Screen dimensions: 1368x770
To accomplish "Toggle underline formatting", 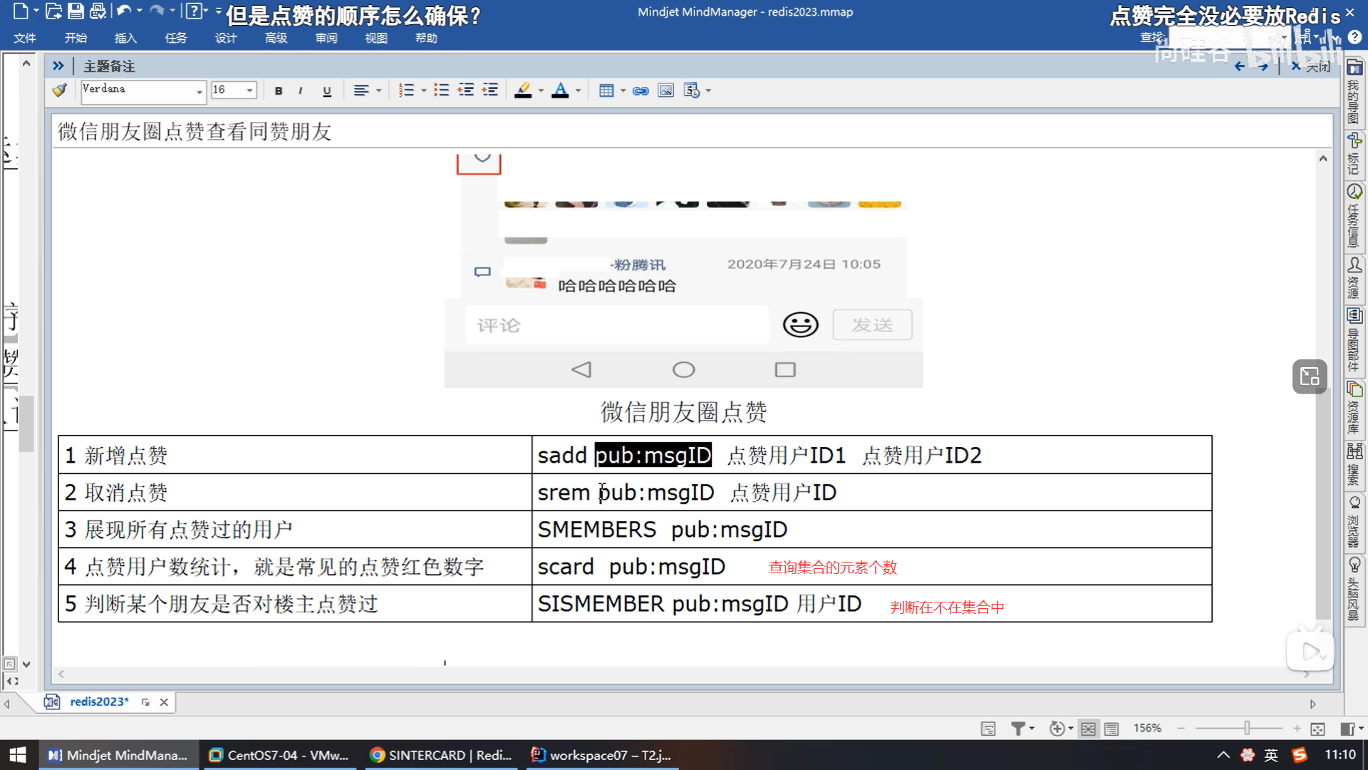I will 326,91.
